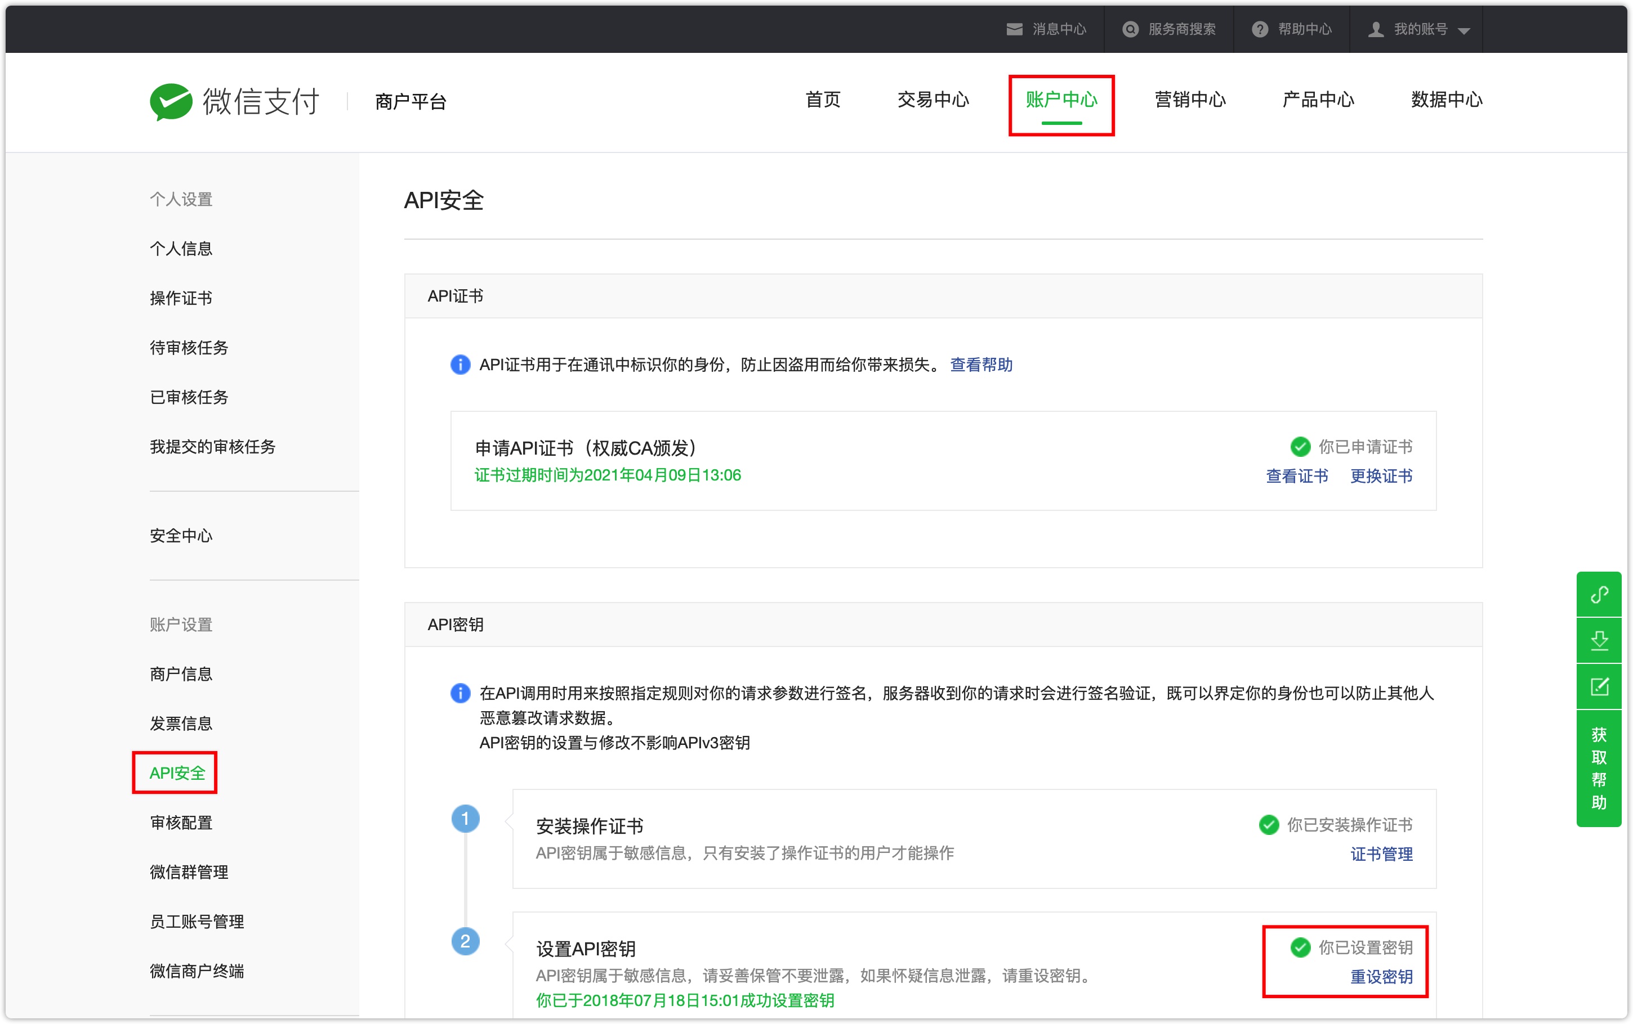This screenshot has width=1633, height=1024.
Task: Open 帮助中心 in the top bar
Action: (1304, 29)
